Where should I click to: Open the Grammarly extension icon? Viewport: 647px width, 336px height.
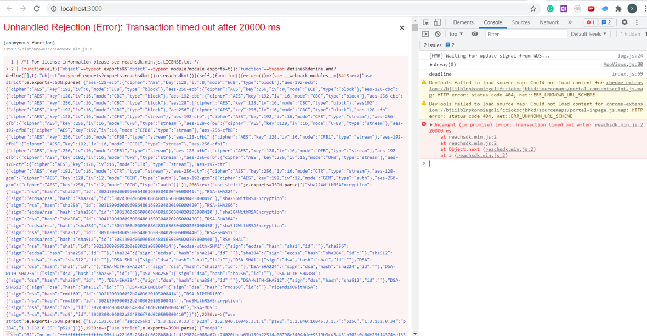point(550,9)
